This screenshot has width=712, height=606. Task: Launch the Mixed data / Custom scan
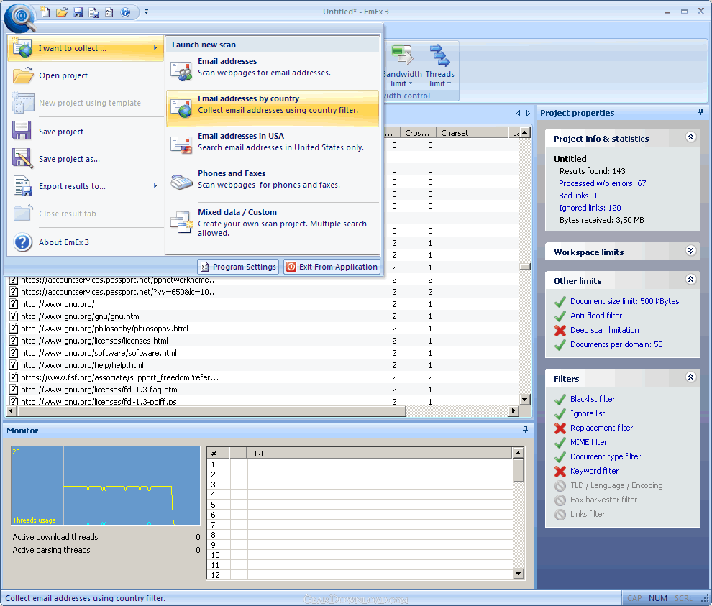pyautogui.click(x=273, y=222)
